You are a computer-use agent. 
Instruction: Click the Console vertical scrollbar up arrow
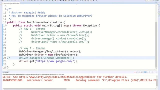(x=157, y=76)
